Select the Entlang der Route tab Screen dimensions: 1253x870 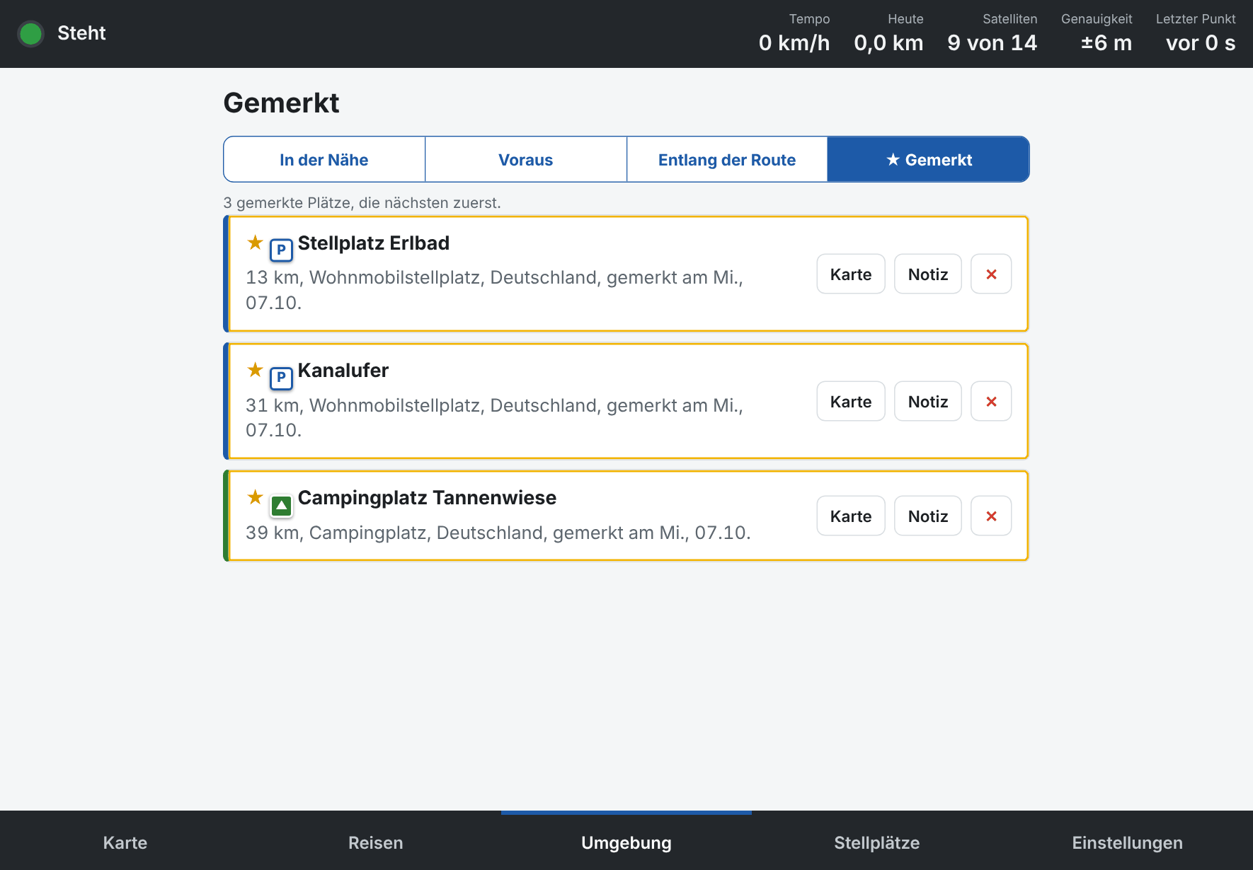[727, 160]
